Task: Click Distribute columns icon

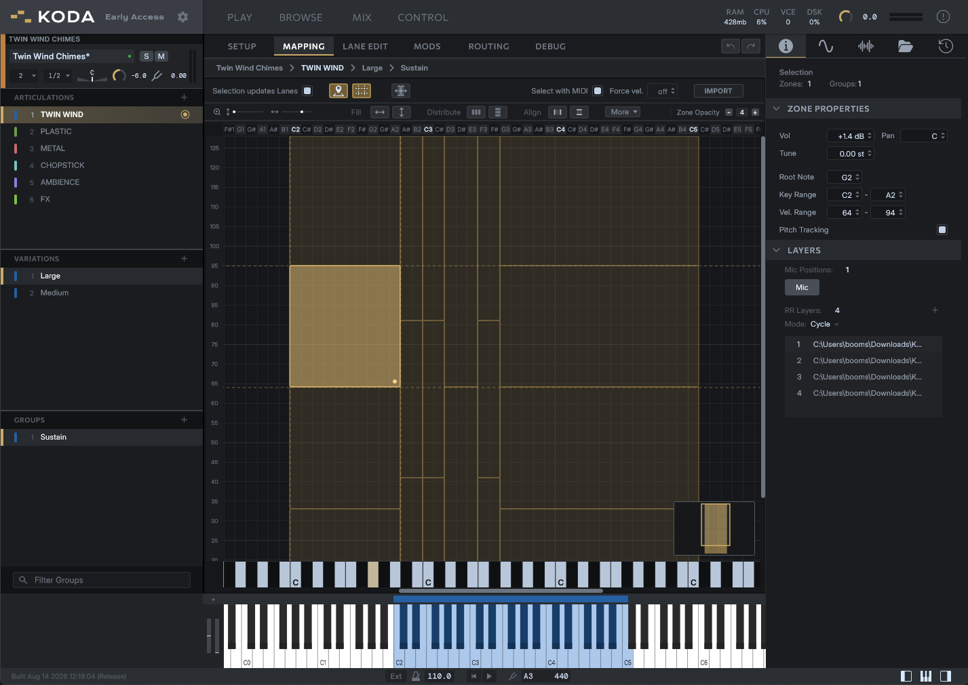Action: 476,112
